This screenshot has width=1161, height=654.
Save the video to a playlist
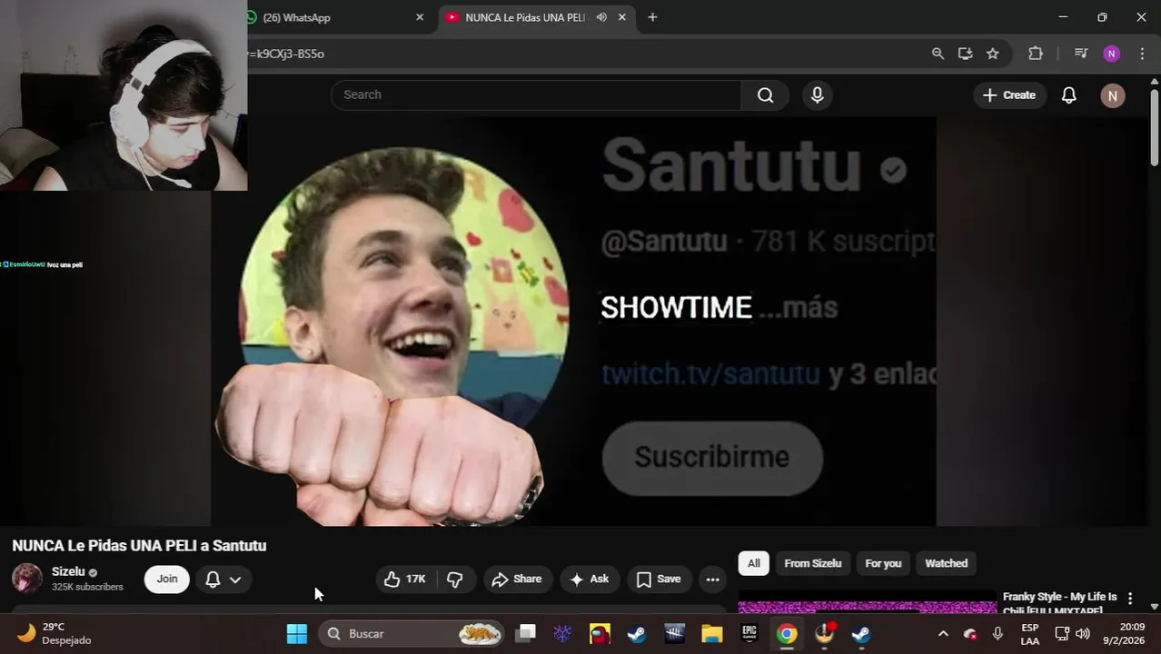click(659, 580)
